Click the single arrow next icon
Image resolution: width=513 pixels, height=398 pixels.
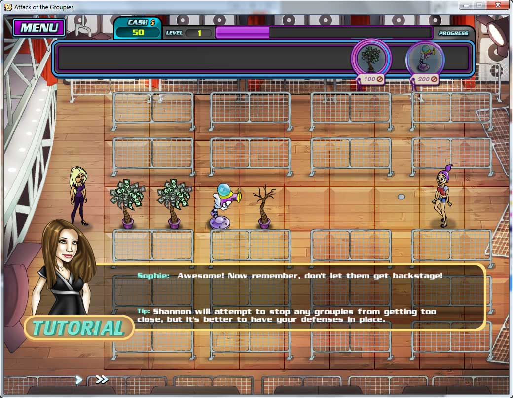click(79, 379)
